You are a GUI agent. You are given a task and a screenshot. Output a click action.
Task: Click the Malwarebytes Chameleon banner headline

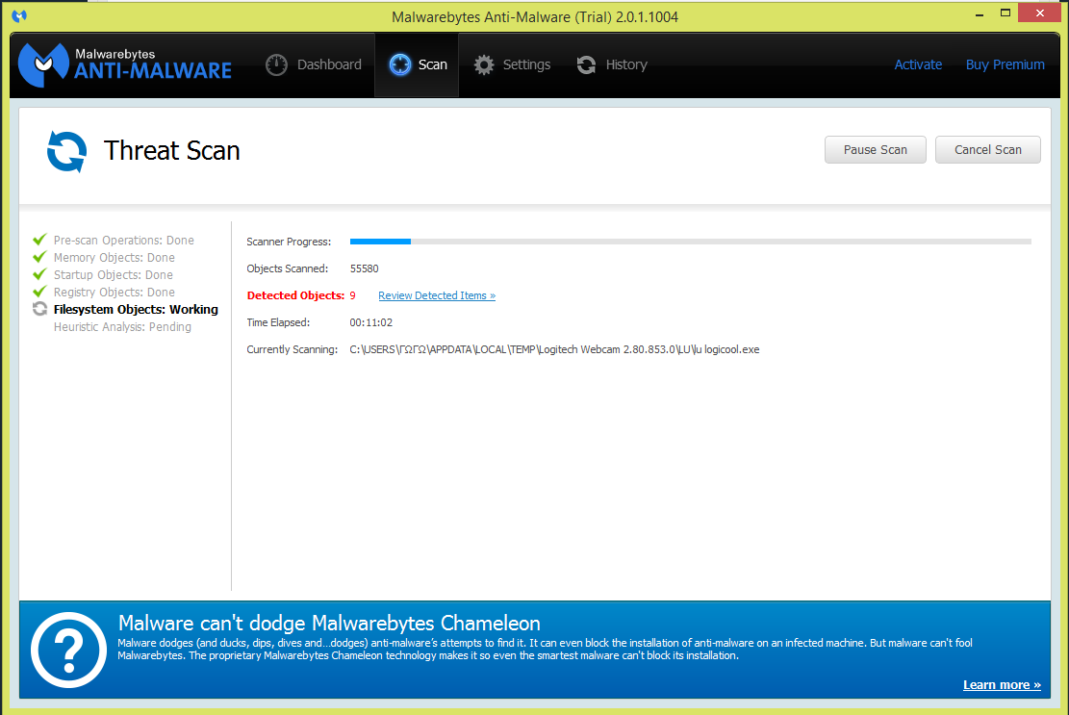(329, 623)
